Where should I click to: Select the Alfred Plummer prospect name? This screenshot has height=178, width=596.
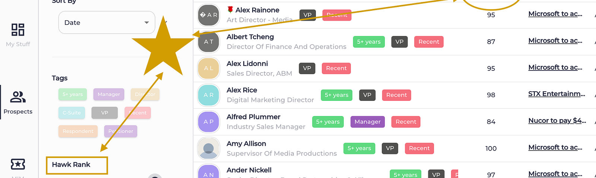point(253,117)
